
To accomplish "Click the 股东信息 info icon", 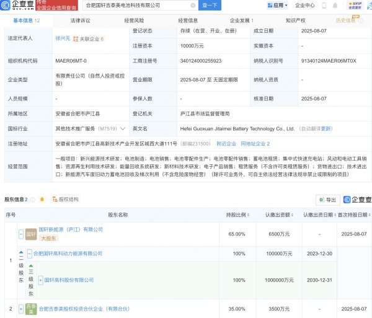I will (33, 200).
